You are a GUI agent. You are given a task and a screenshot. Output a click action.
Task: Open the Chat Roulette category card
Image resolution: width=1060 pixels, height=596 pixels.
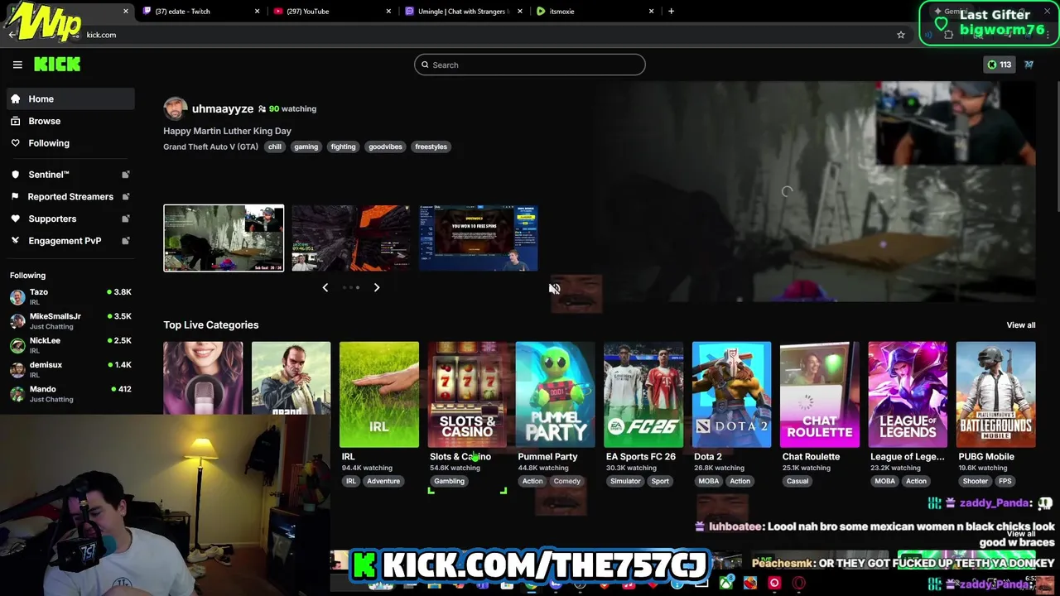820,395
